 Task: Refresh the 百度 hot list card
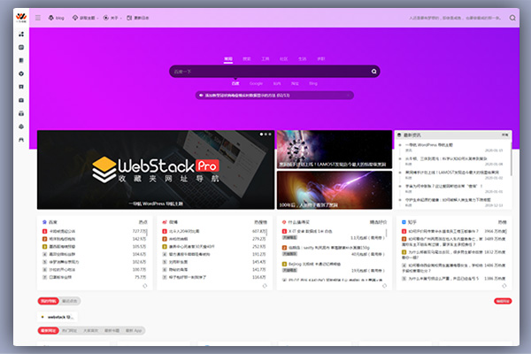[x=145, y=286]
